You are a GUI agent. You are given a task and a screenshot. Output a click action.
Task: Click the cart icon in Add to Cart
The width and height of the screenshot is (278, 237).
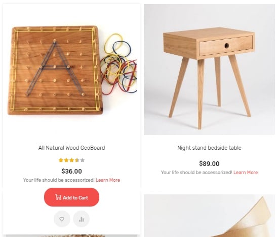tap(58, 197)
